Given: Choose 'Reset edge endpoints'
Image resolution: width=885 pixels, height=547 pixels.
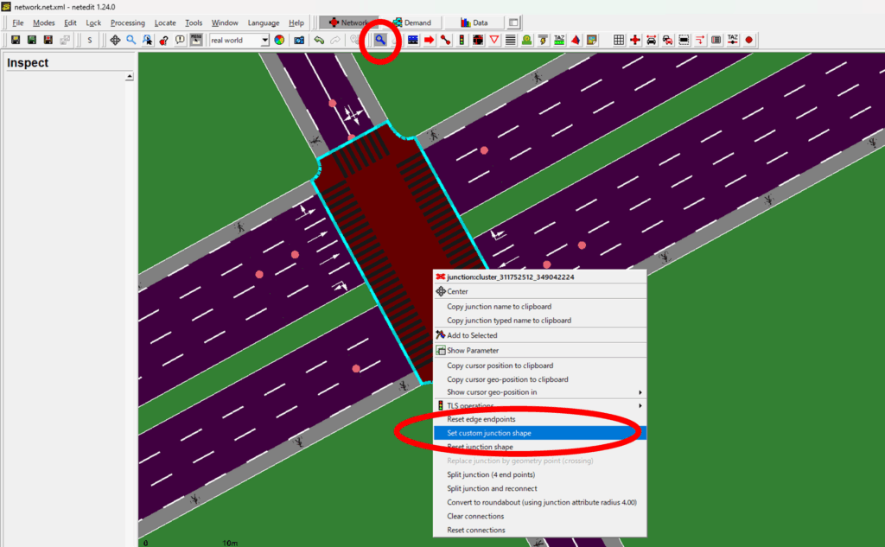Looking at the screenshot, I should click(539, 419).
